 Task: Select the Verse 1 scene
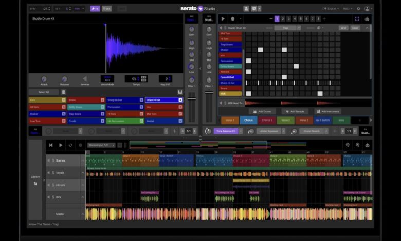230,120
